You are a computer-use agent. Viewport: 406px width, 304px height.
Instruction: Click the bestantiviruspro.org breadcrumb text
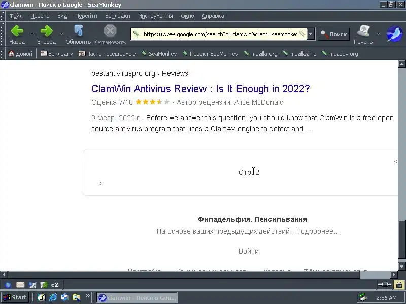[123, 73]
